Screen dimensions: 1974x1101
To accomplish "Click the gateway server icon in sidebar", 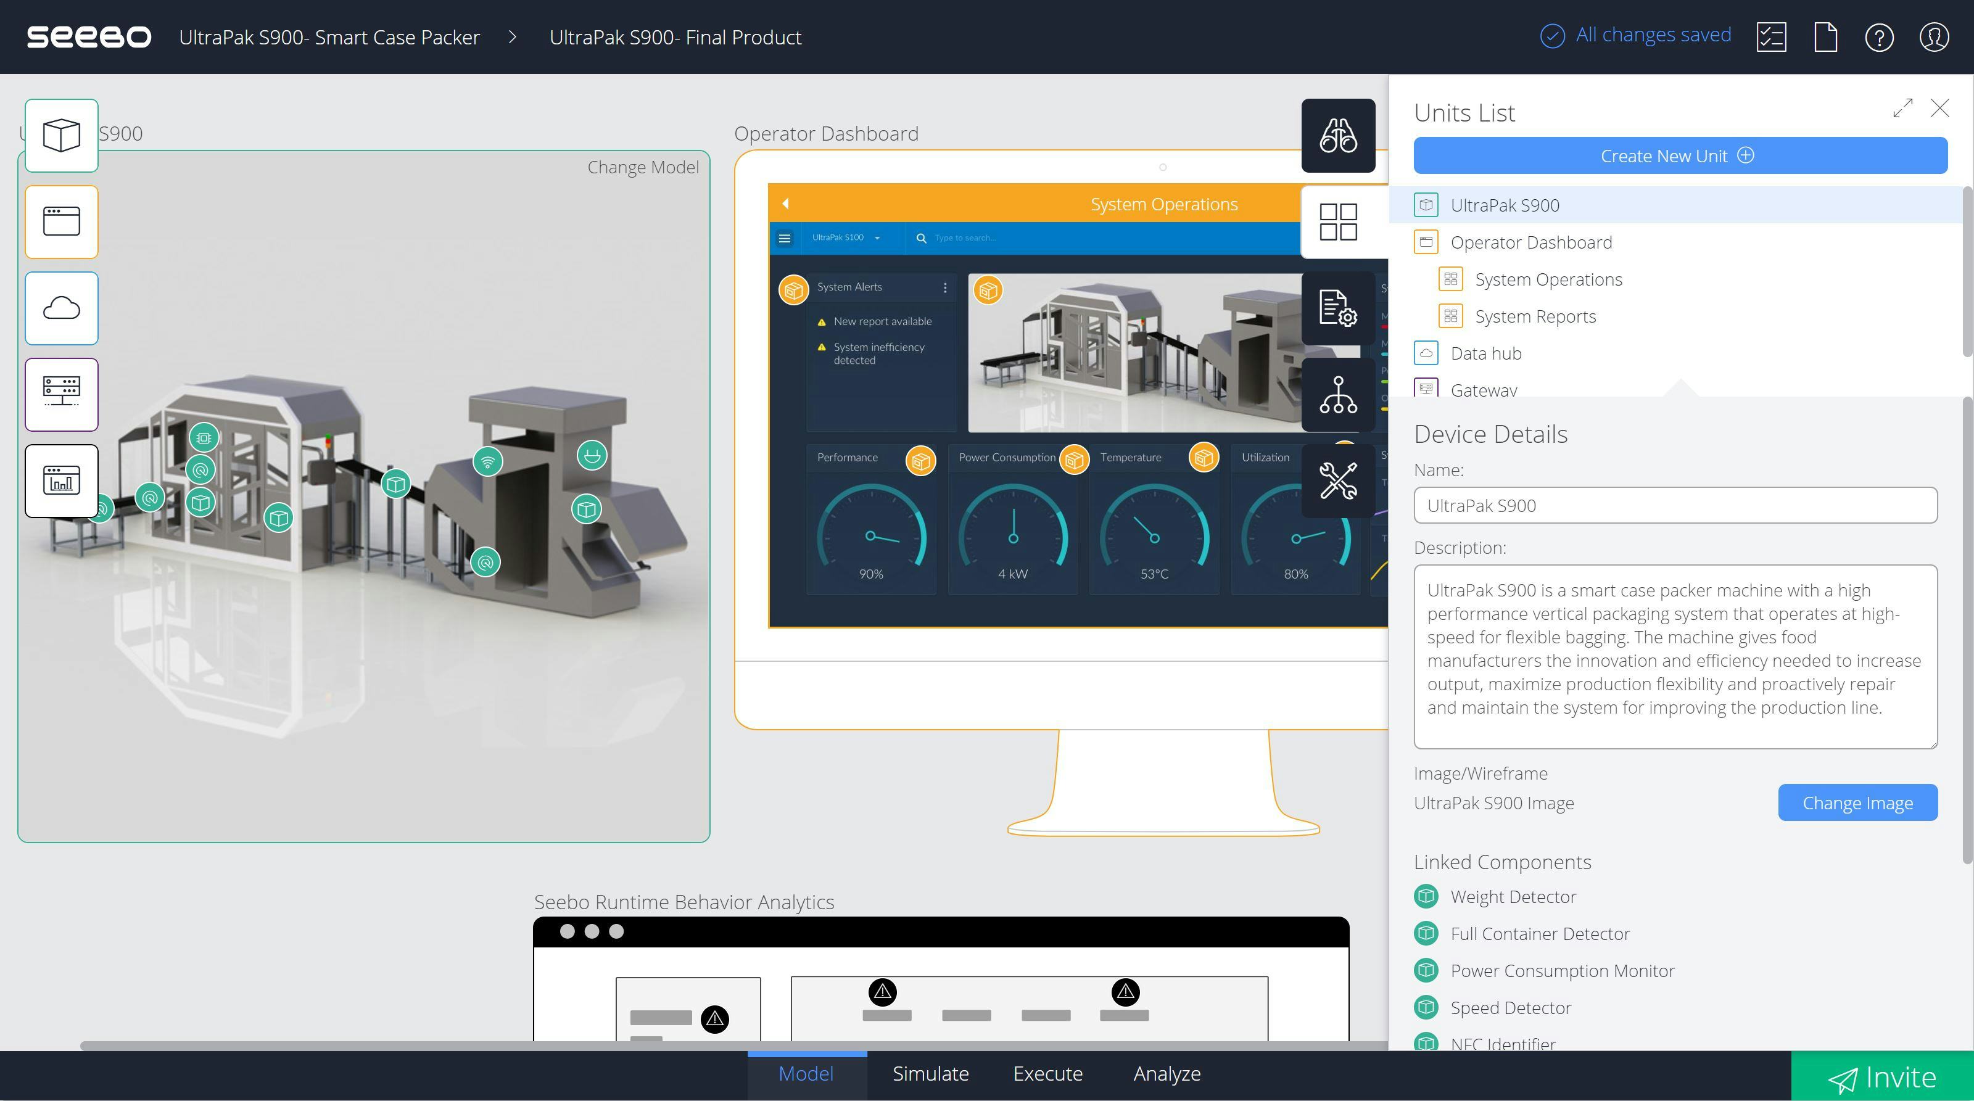I will pos(61,395).
